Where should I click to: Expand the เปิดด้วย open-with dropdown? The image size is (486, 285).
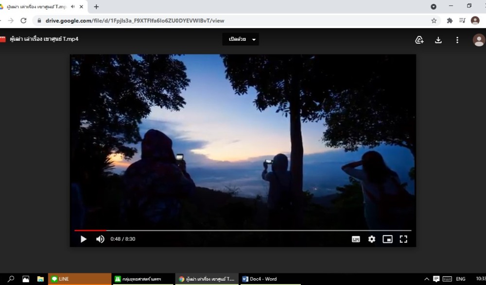[x=241, y=39]
